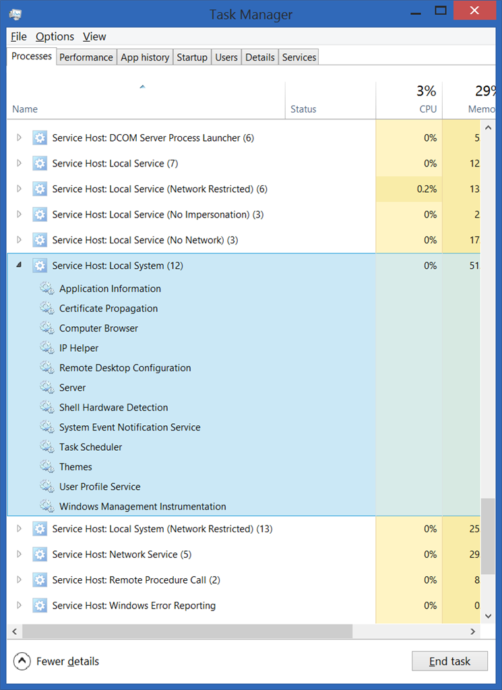502x690 pixels.
Task: Collapse the Service Host: Local System group
Action: pos(19,265)
